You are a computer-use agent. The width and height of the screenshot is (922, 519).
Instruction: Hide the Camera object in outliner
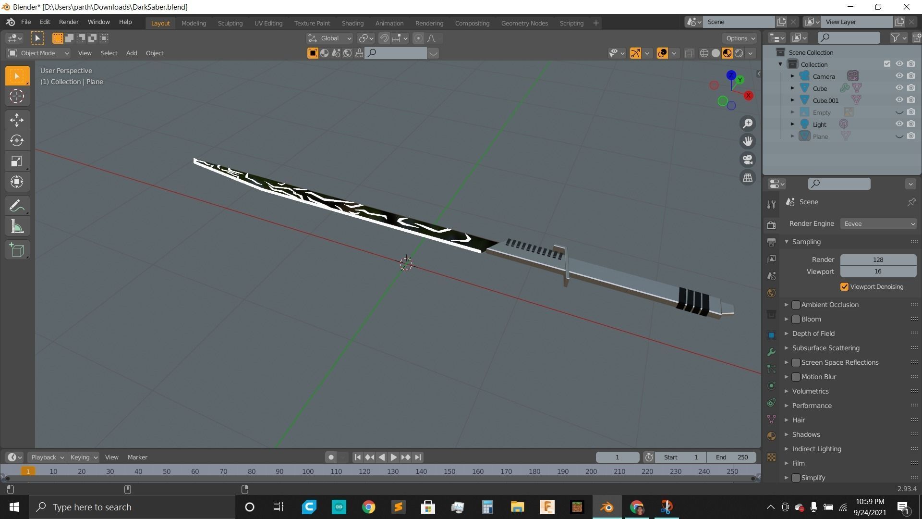899,76
